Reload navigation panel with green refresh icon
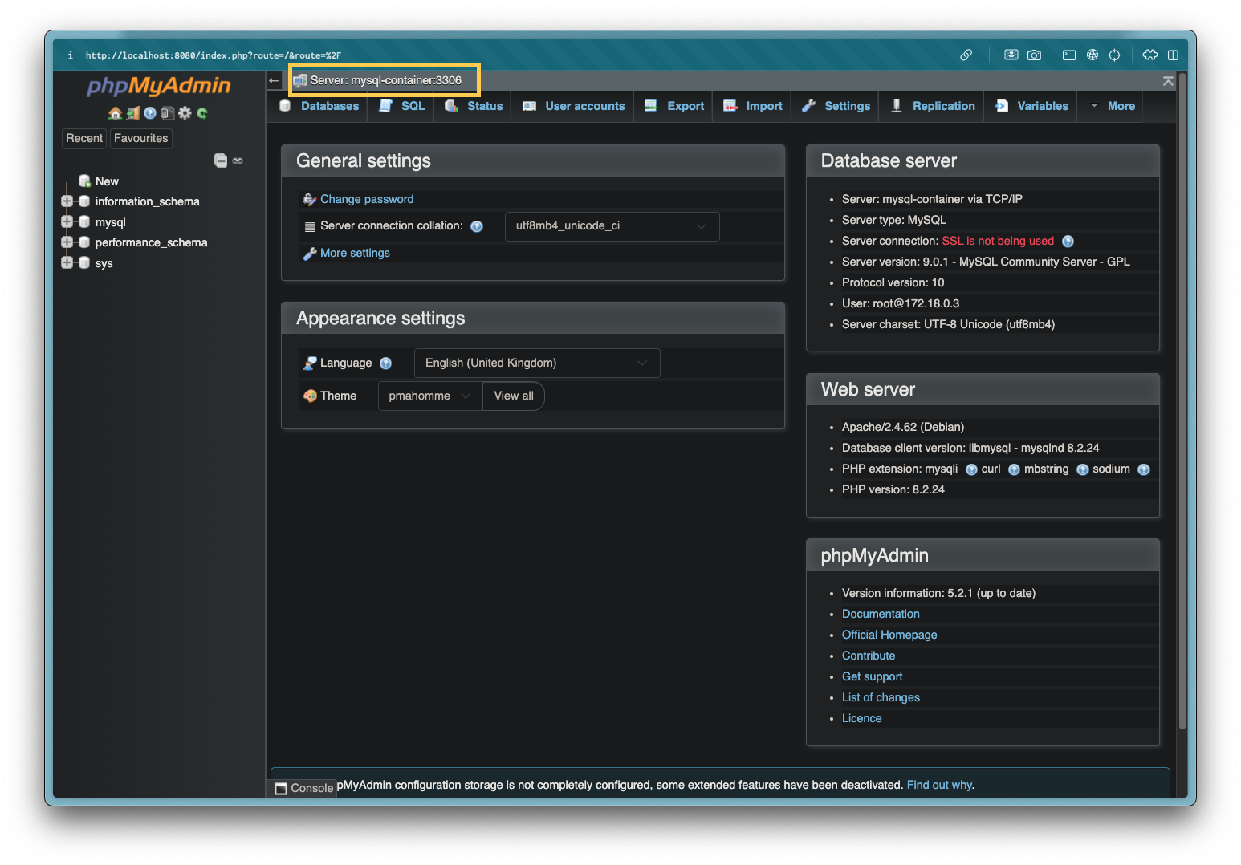The width and height of the screenshot is (1241, 865). point(202,113)
